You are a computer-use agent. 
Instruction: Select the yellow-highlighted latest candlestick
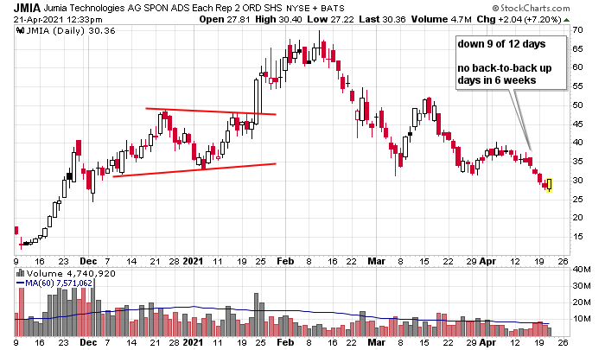pos(549,184)
